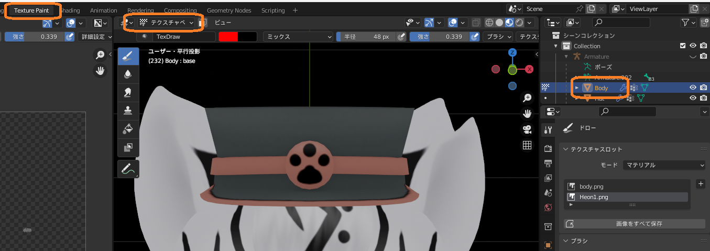Select the Soften tool in the viewport toolbar
Screen dimensions: 710x251
[x=128, y=74]
